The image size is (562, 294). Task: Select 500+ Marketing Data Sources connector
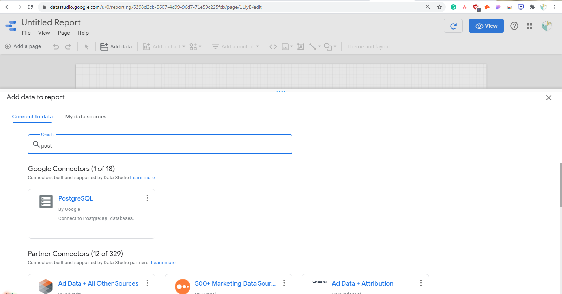[235, 283]
